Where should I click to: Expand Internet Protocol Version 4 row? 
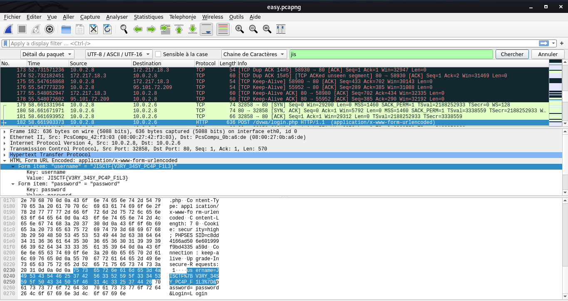click(x=5, y=143)
